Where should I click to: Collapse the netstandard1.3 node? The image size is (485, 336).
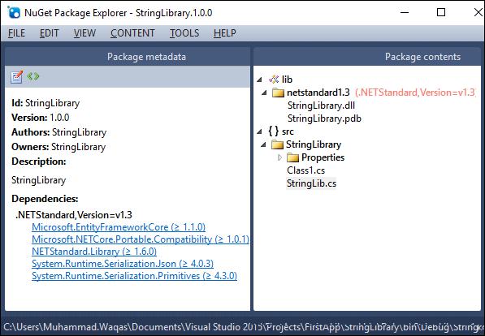[264, 93]
